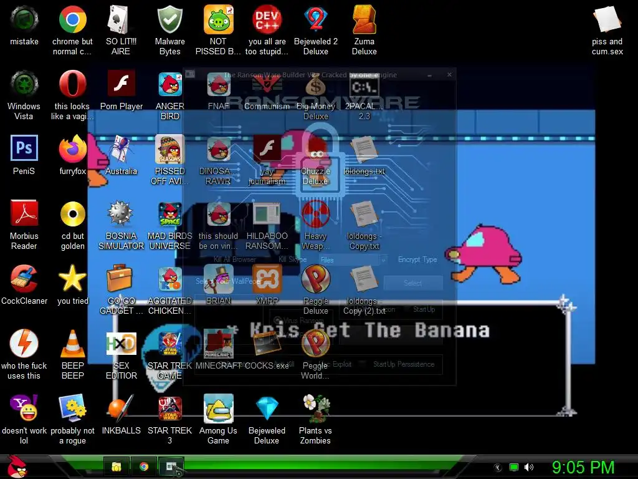Open Communism icon
638x479 pixels.
tap(267, 84)
